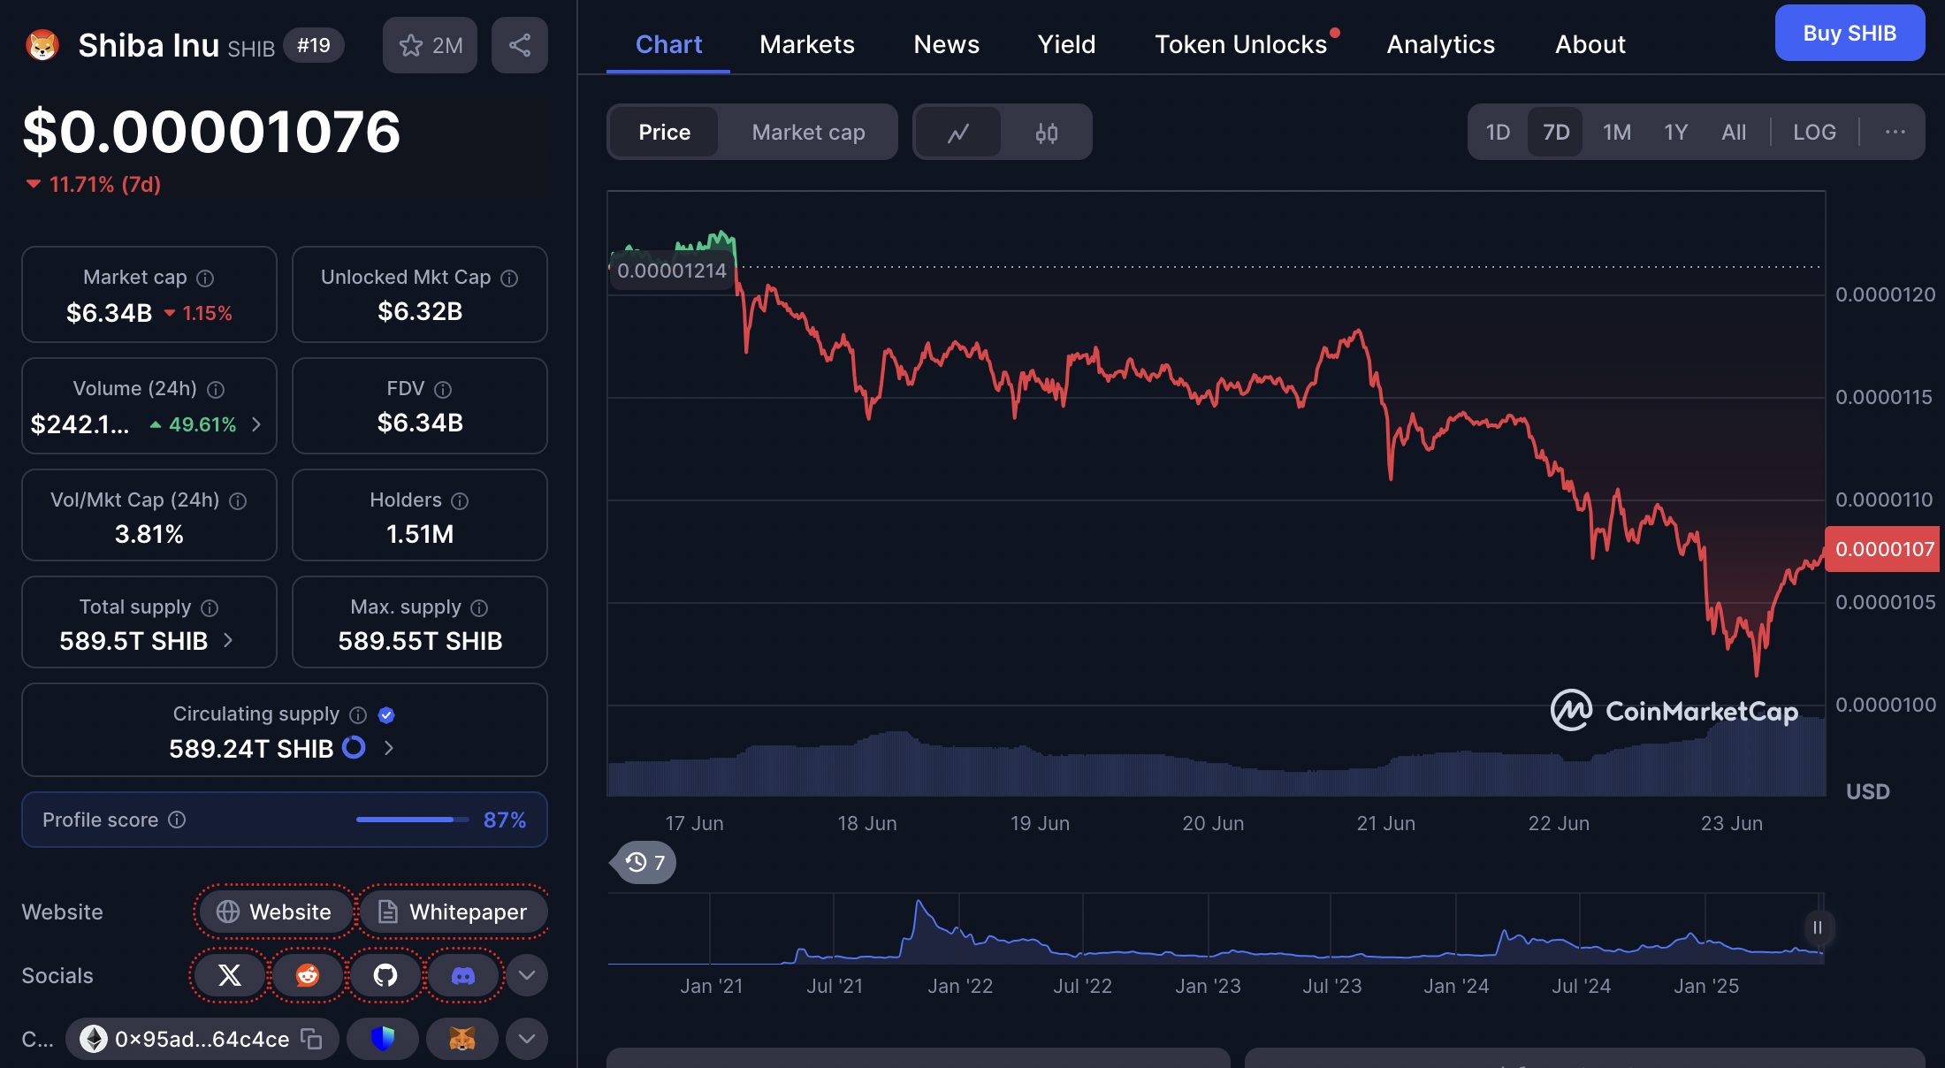Expand Total supply details chevron
Screen dimensions: 1945x1068
[228, 640]
